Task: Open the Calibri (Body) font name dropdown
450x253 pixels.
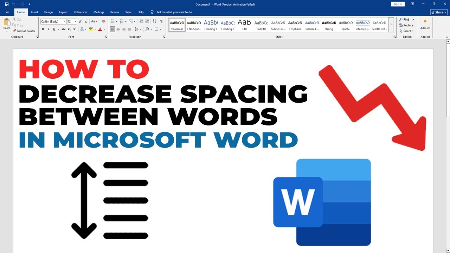Action: (64, 21)
